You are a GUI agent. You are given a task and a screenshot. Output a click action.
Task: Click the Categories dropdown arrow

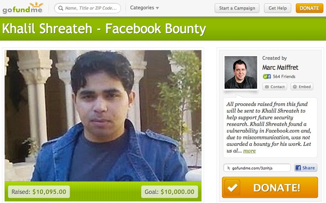click(157, 8)
